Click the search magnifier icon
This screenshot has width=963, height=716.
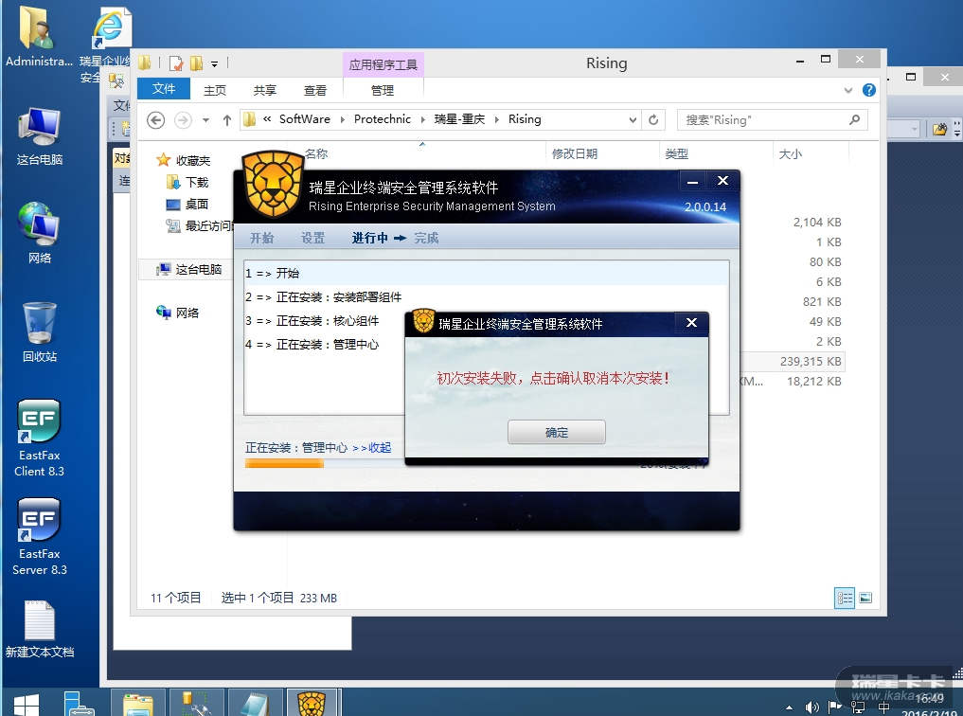[854, 119]
